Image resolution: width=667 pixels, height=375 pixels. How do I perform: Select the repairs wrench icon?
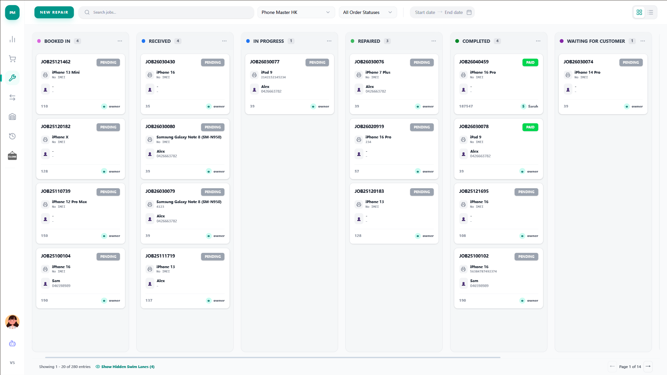(x=12, y=78)
